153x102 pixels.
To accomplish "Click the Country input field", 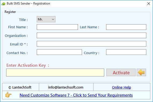I will coord(126,52).
